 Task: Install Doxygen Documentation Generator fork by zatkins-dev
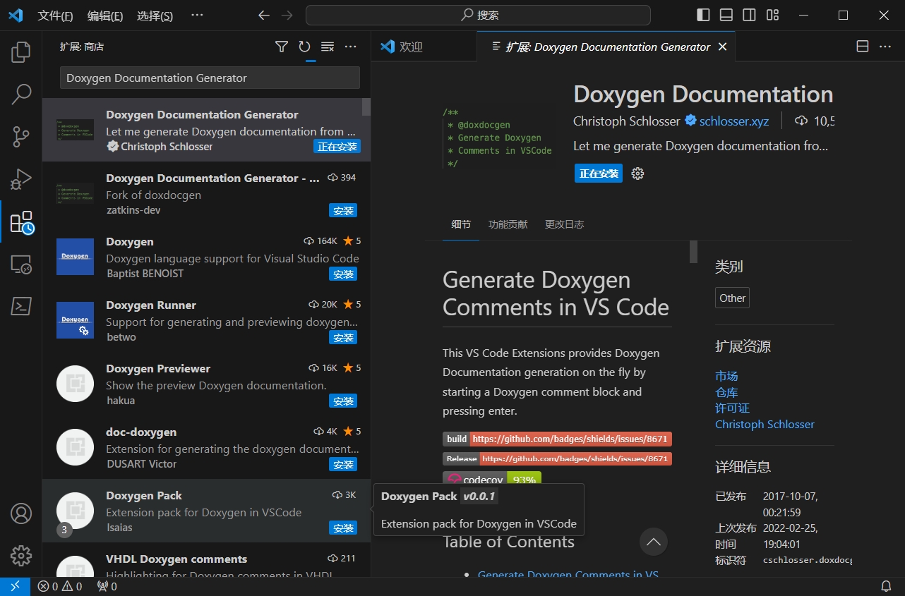click(x=343, y=210)
